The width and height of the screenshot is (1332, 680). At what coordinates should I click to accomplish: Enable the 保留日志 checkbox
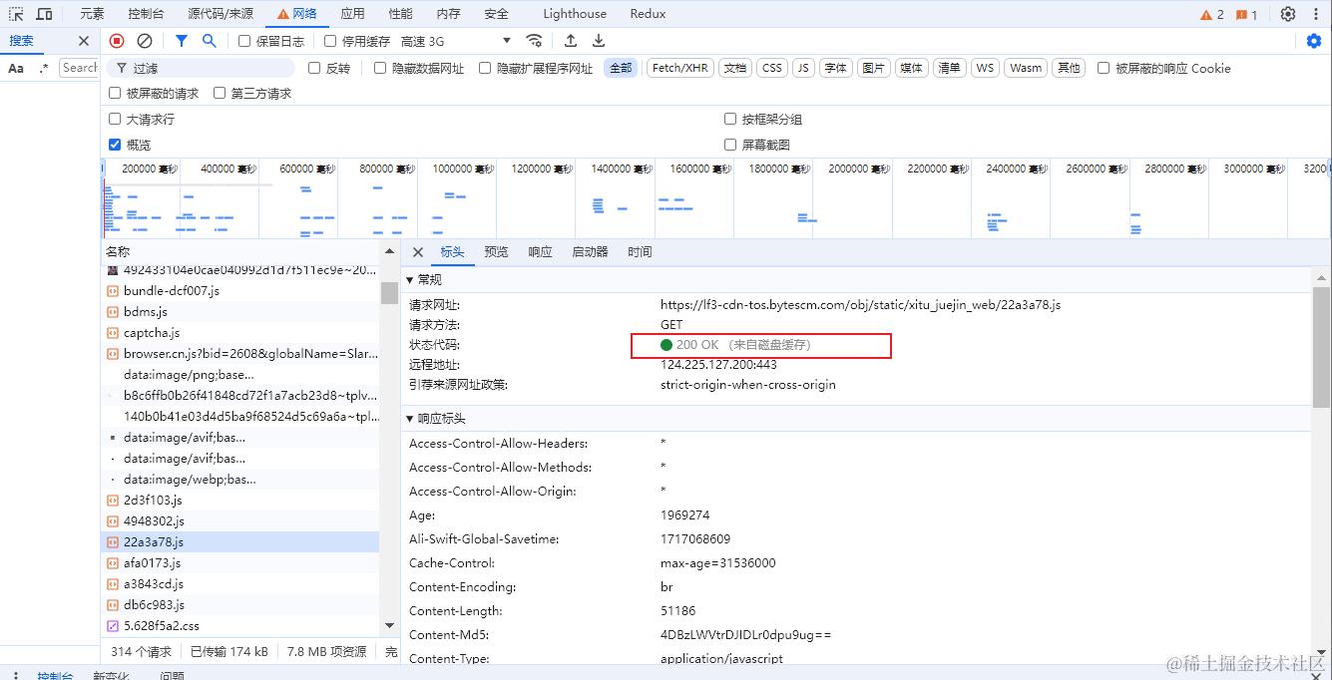pos(244,41)
